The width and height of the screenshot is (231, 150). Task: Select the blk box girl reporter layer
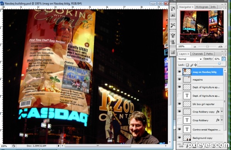(203, 104)
